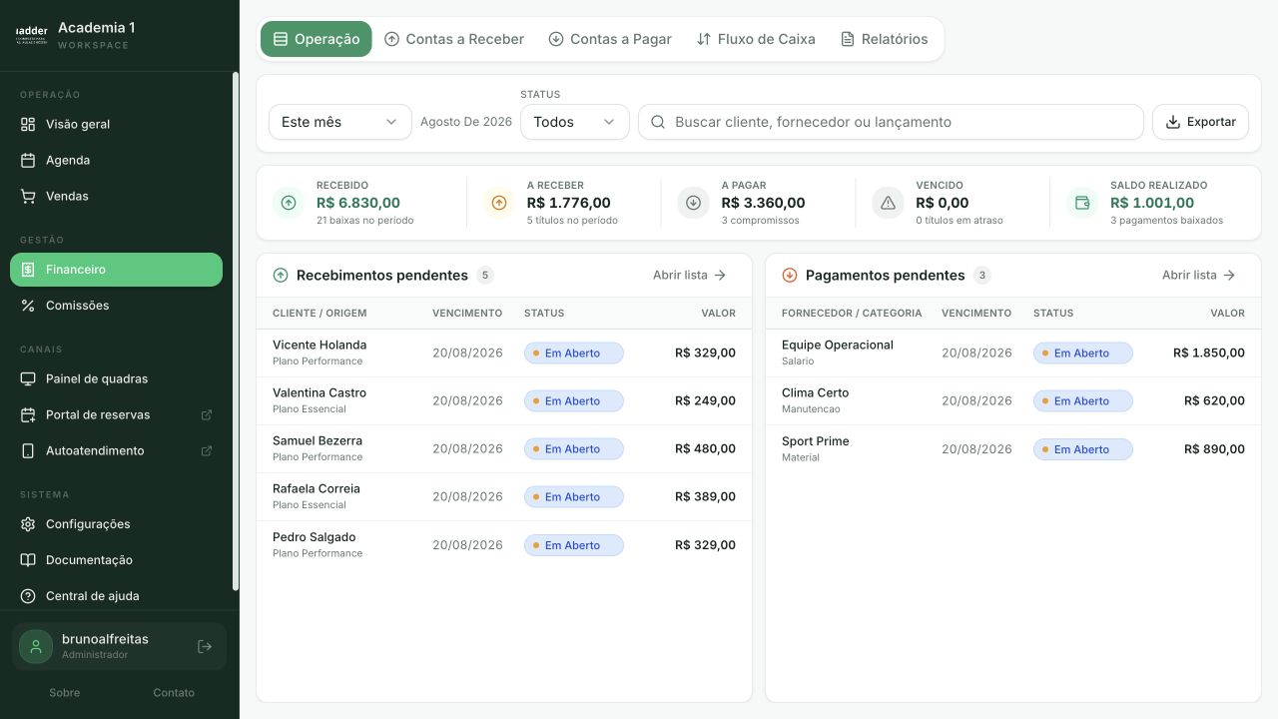Image resolution: width=1278 pixels, height=719 pixels.
Task: Select Vicente Holanda row name
Action: pyautogui.click(x=319, y=345)
